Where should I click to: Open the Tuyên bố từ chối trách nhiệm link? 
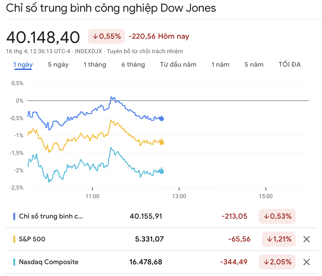pyautogui.click(x=145, y=51)
